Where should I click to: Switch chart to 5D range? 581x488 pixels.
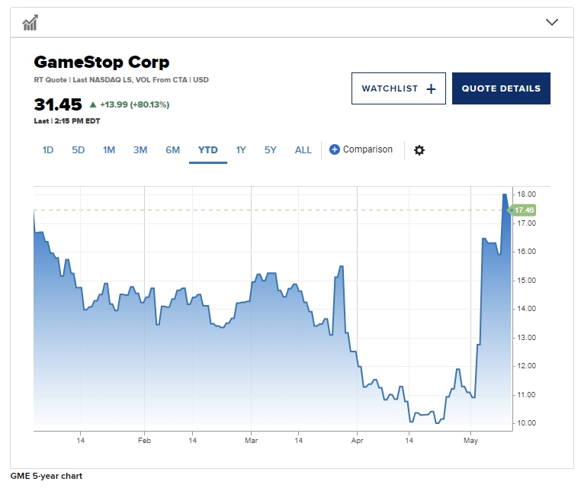[79, 150]
